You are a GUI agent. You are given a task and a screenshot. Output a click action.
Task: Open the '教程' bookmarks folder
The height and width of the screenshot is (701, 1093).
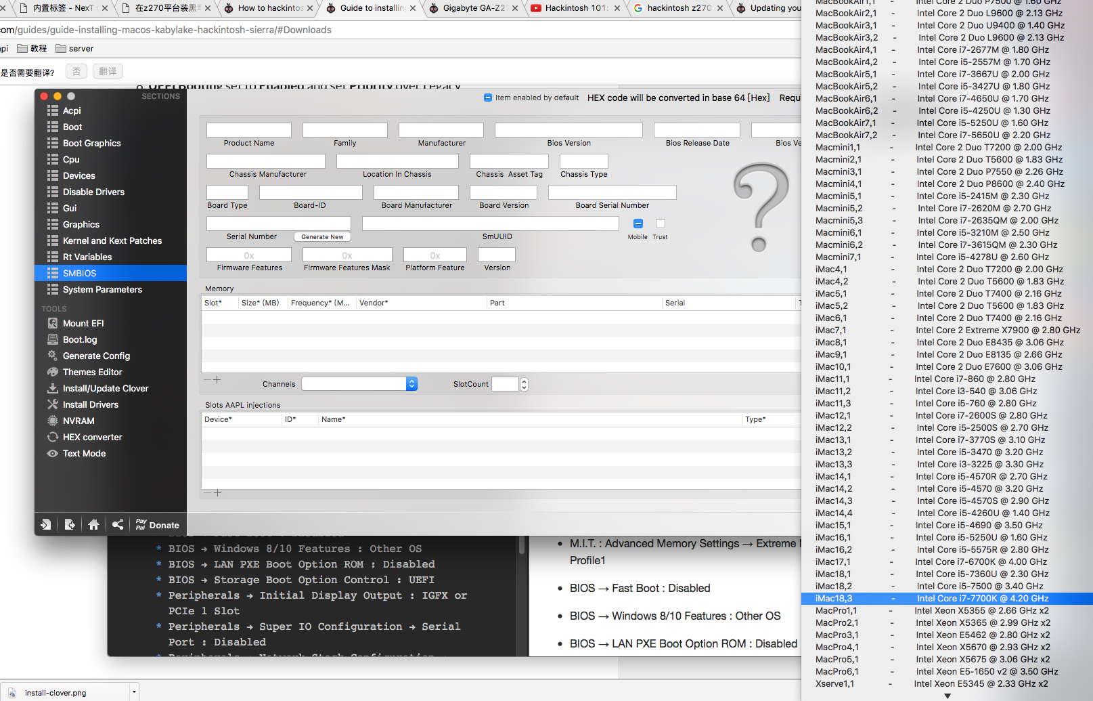tap(32, 49)
